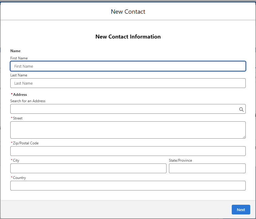Select the Zip/Postal Code input box

pos(128,151)
